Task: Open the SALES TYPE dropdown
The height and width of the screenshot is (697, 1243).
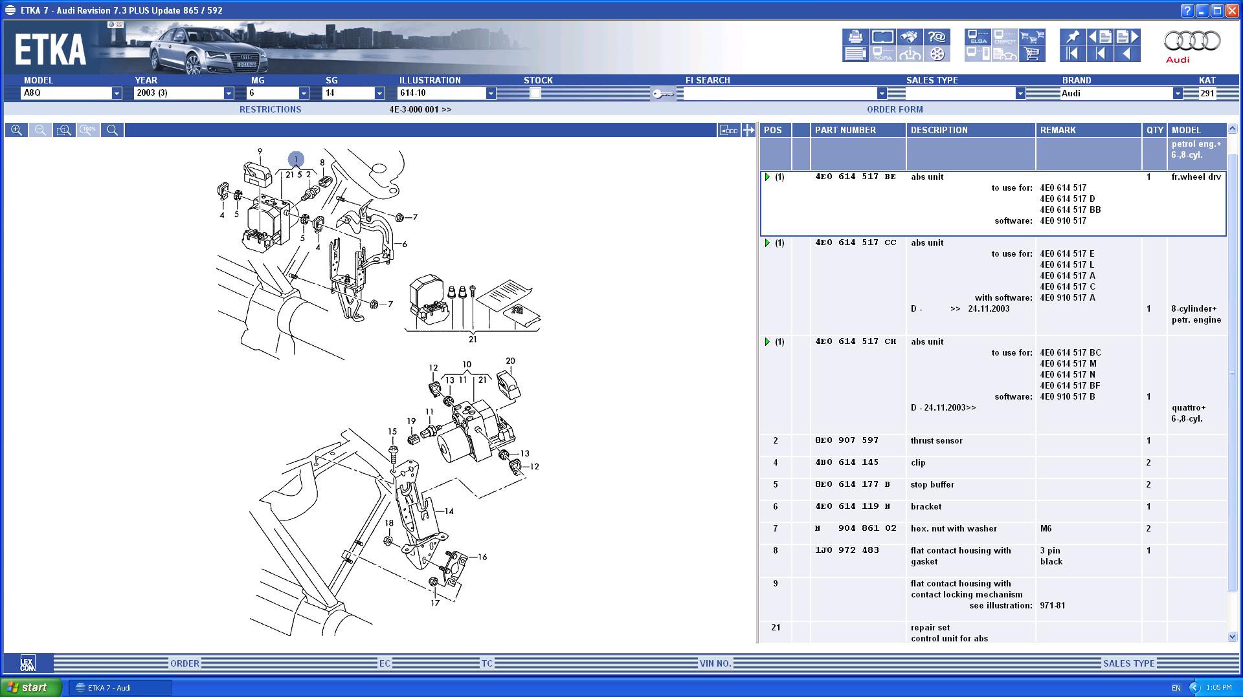Action: 1020,93
